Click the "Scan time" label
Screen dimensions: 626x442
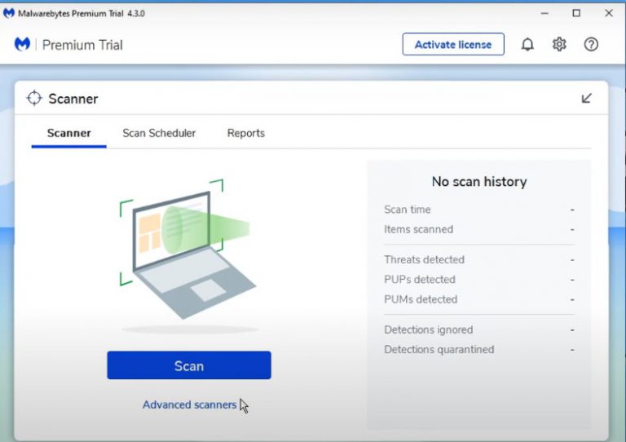pos(408,210)
